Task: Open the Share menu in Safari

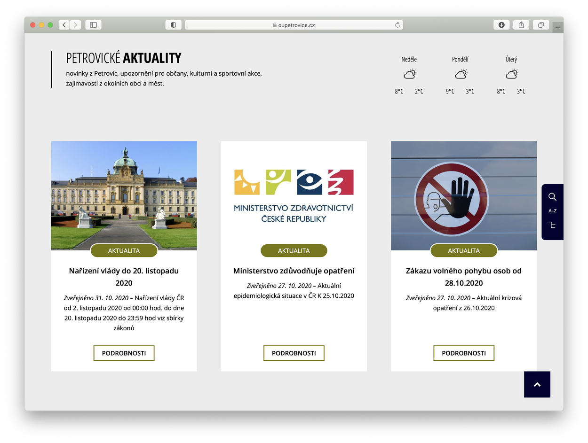Action: [521, 25]
